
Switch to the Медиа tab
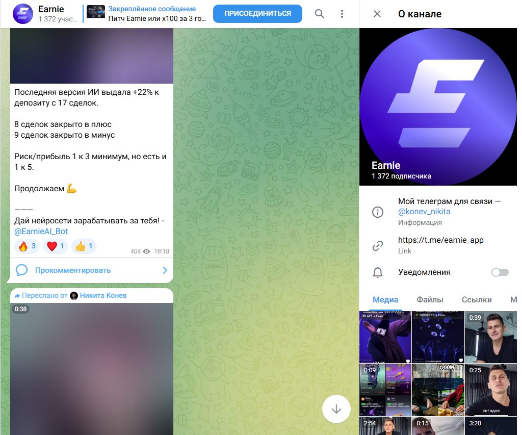[385, 299]
